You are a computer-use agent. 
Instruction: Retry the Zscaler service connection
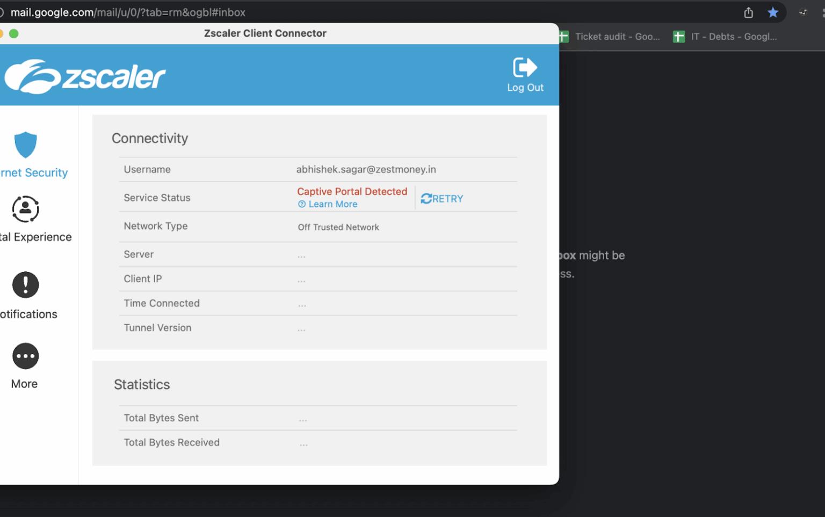pos(442,199)
